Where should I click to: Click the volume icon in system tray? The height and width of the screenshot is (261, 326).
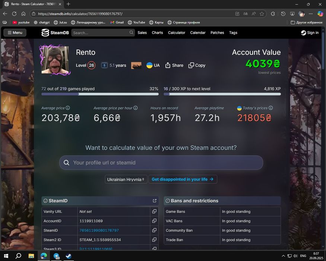coord(295,256)
